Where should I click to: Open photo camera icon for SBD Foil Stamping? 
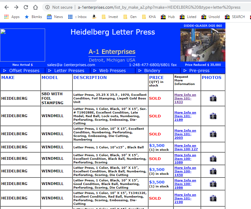tap(213, 98)
